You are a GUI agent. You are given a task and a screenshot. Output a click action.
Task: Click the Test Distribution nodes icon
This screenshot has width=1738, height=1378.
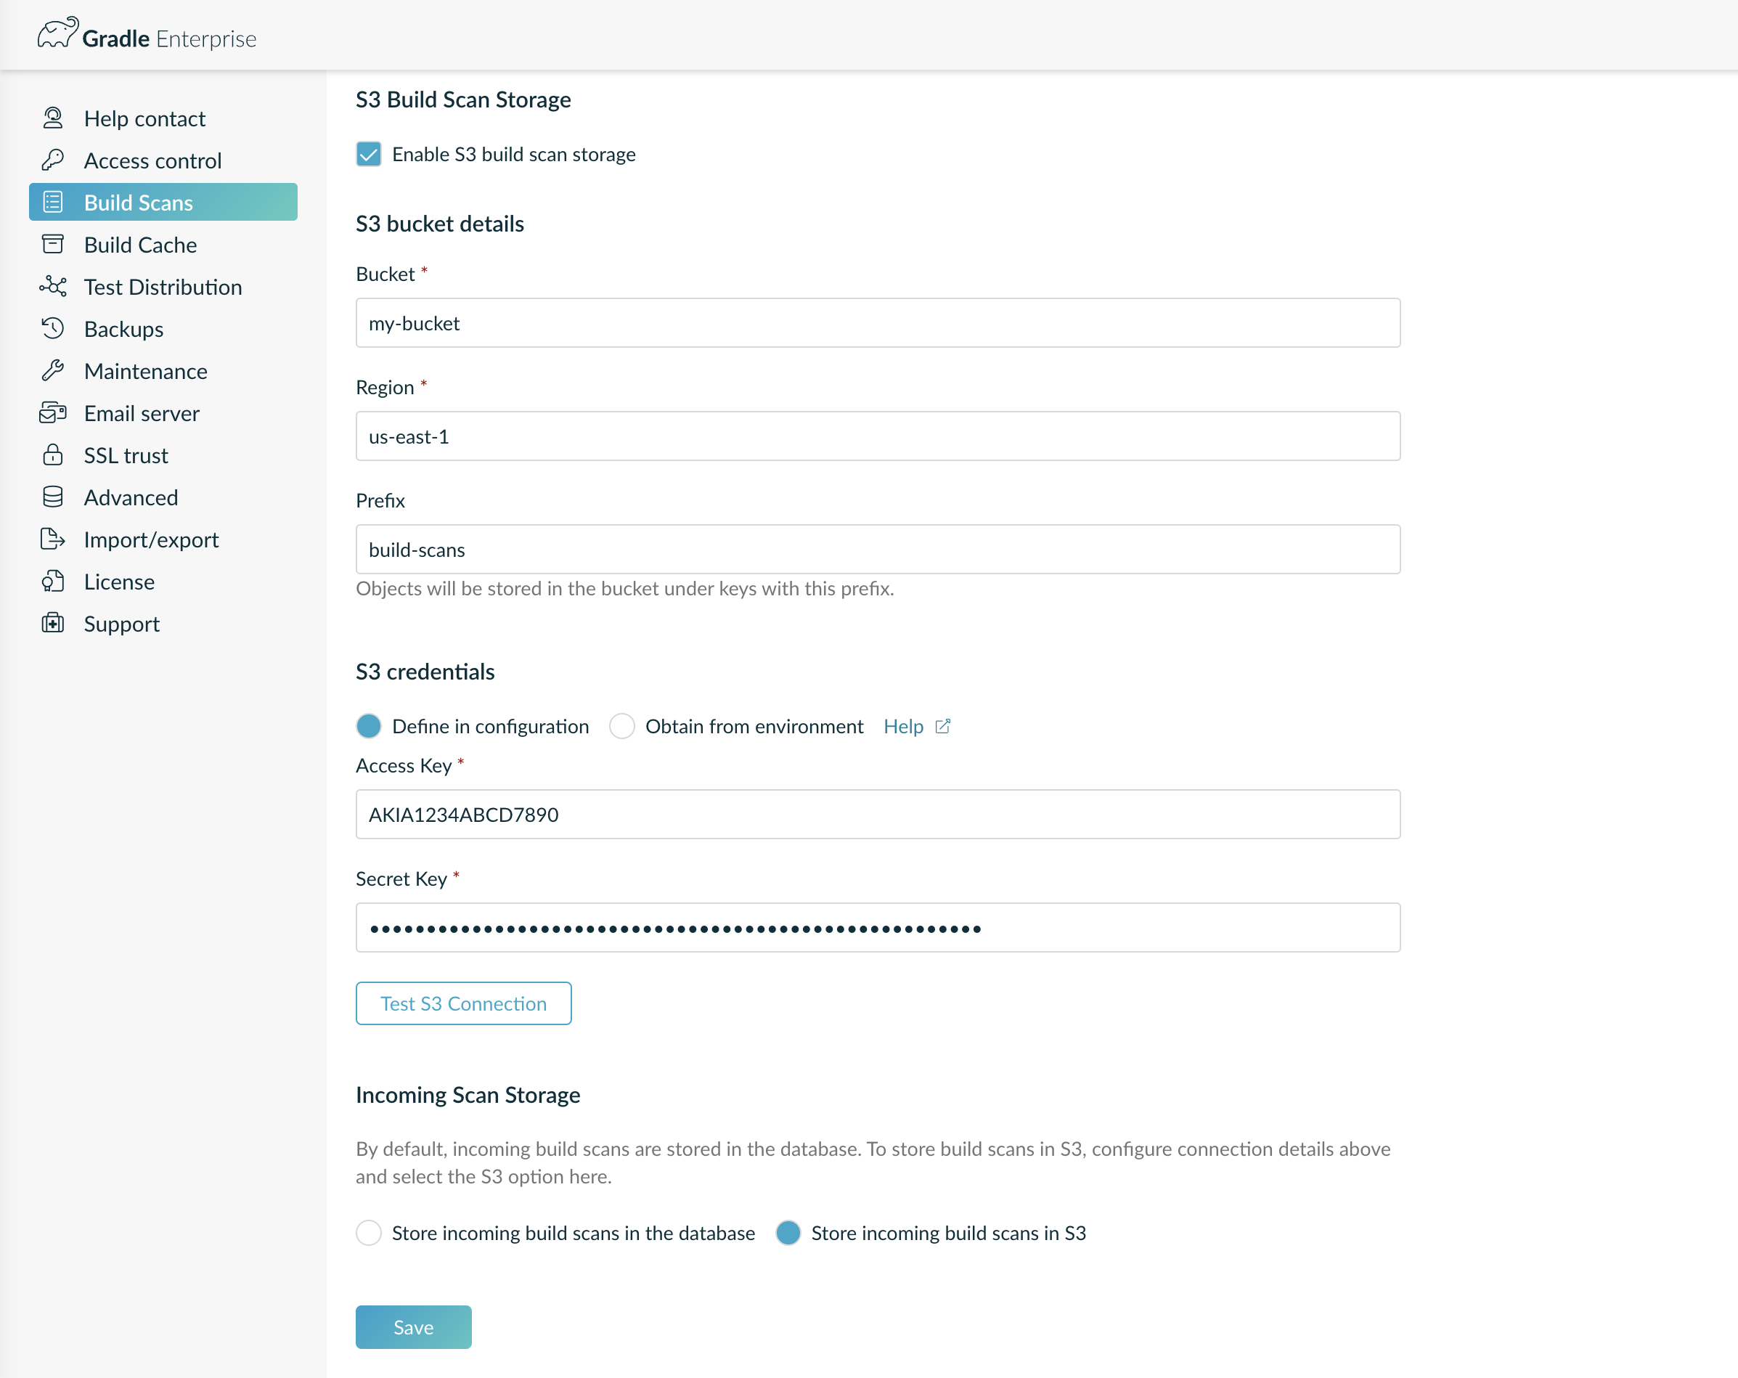53,286
